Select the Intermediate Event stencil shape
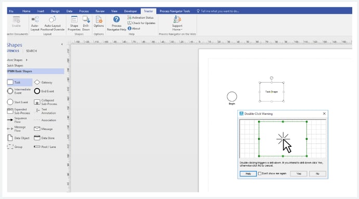 19,91
